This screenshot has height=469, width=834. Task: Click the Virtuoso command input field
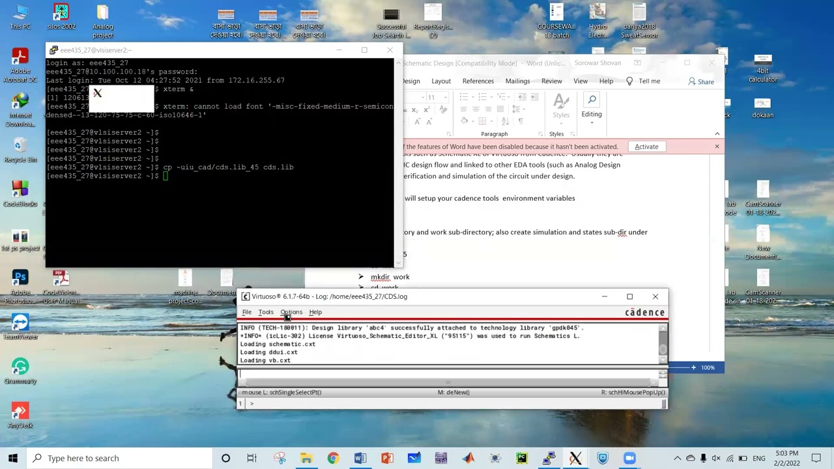pos(449,374)
